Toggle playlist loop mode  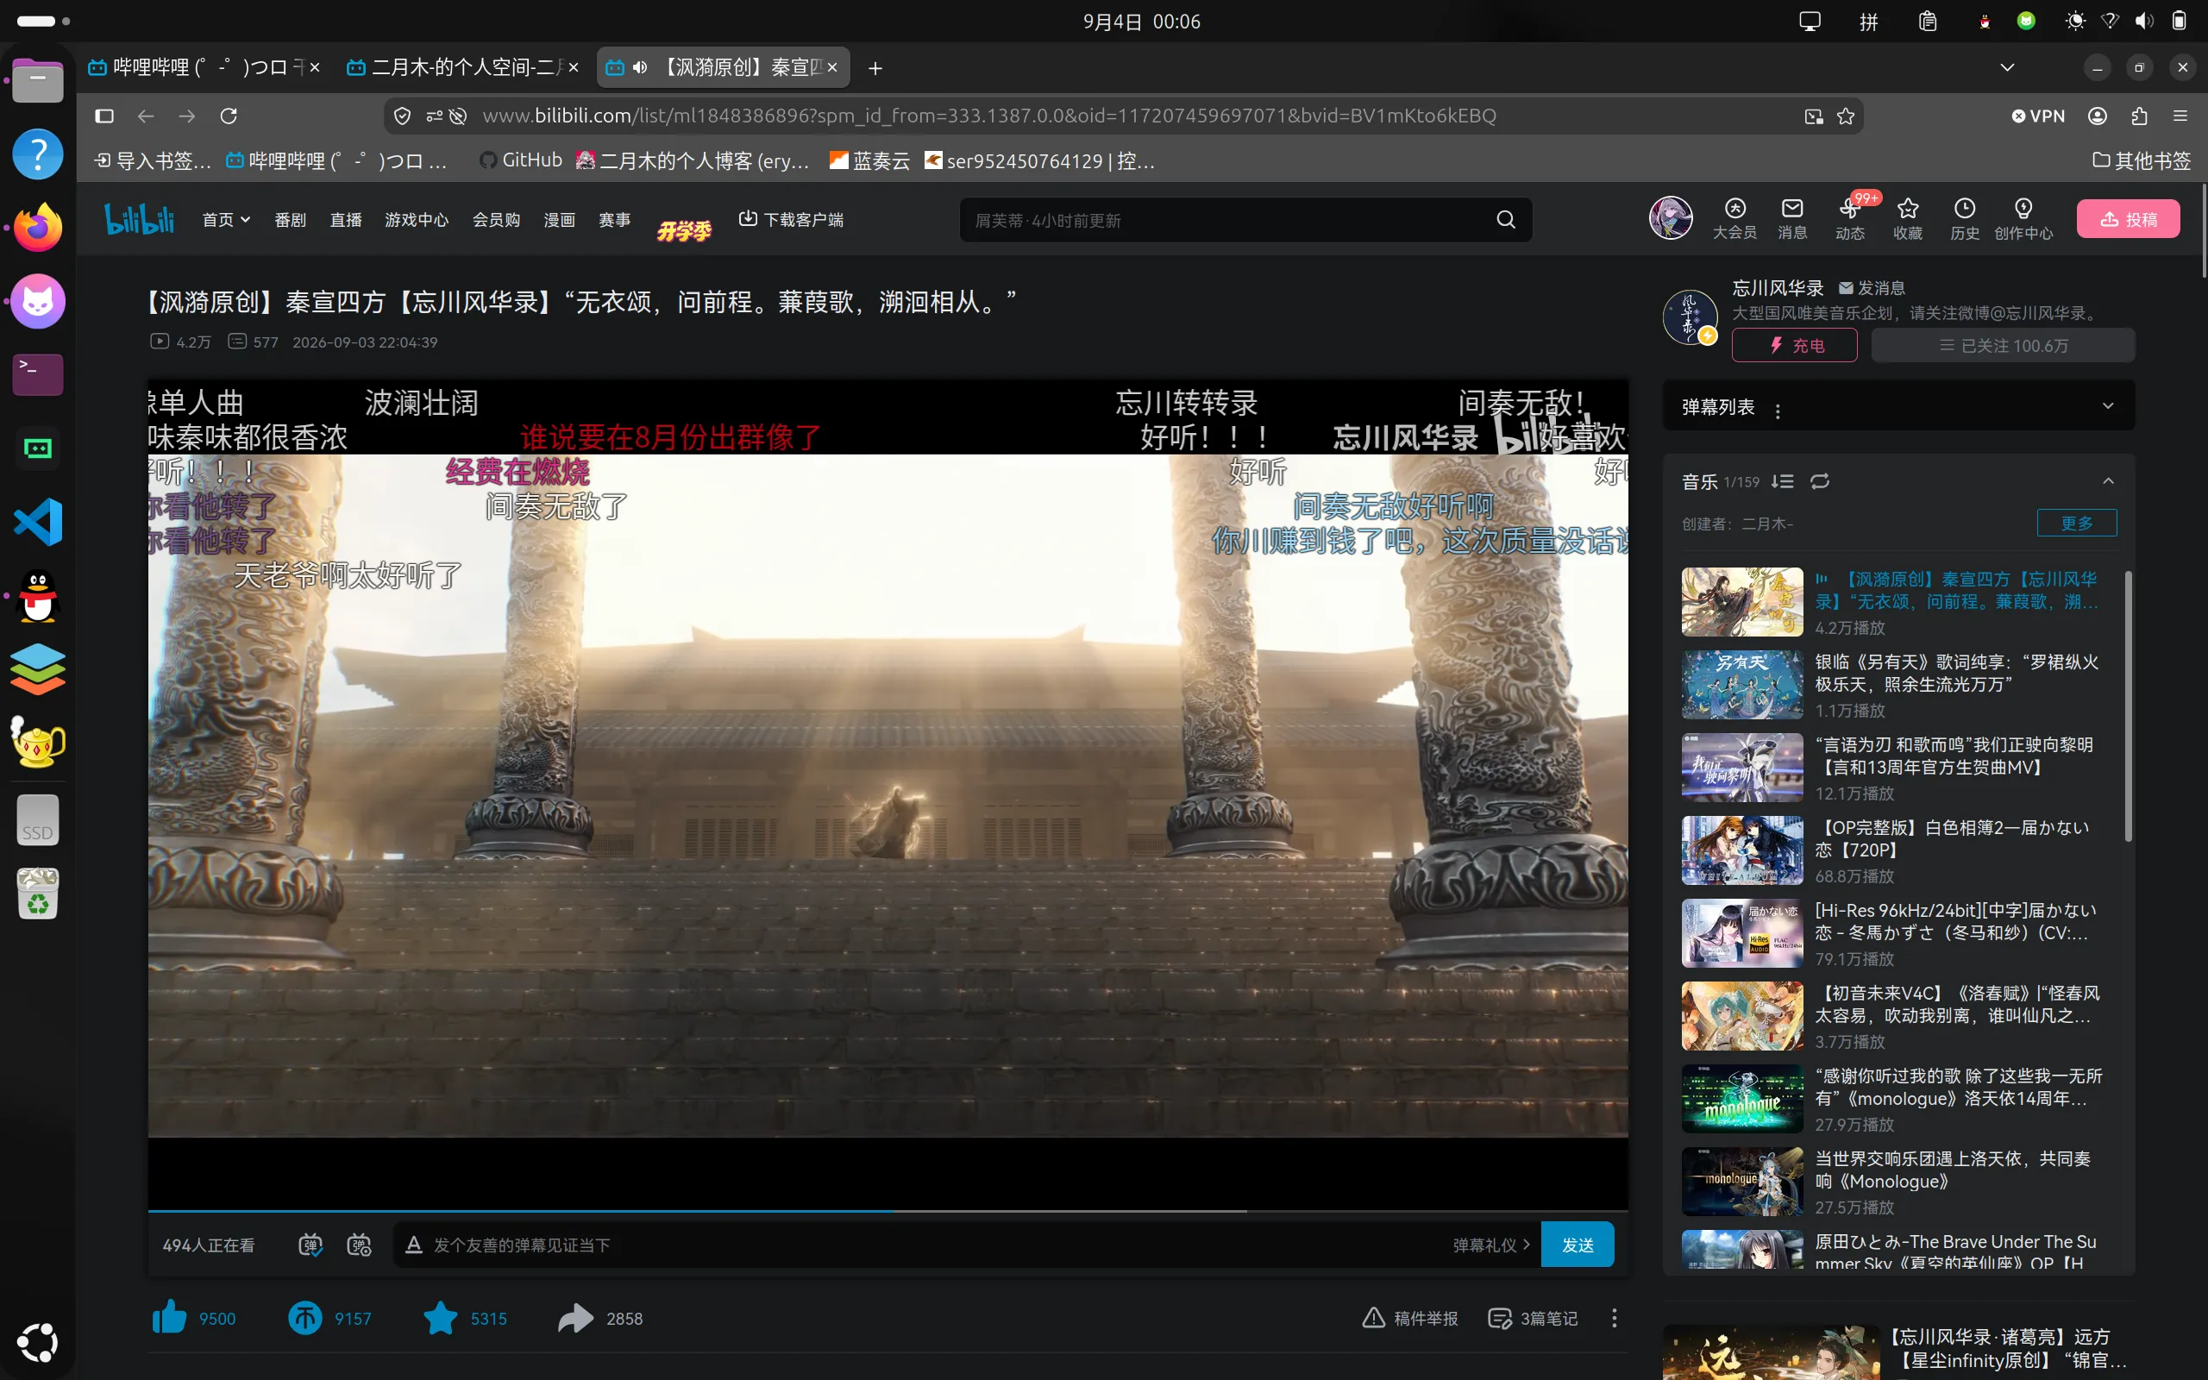[1820, 481]
